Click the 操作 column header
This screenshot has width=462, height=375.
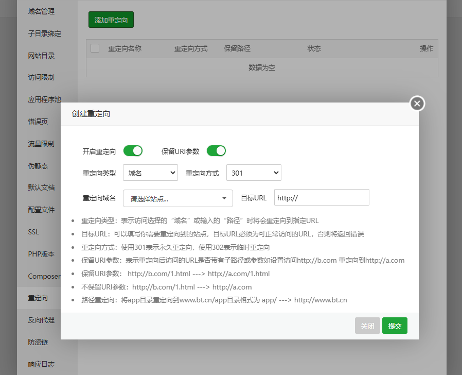point(427,48)
